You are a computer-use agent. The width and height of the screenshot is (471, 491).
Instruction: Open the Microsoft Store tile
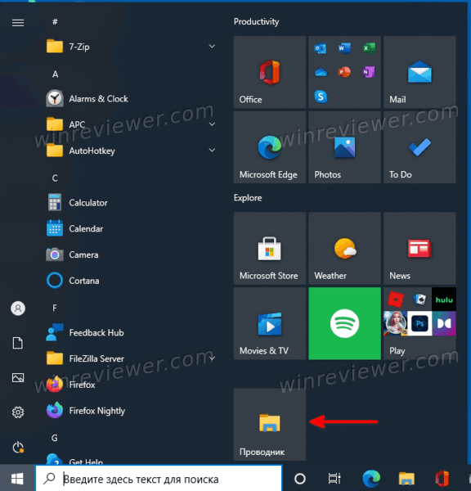pyautogui.click(x=270, y=248)
